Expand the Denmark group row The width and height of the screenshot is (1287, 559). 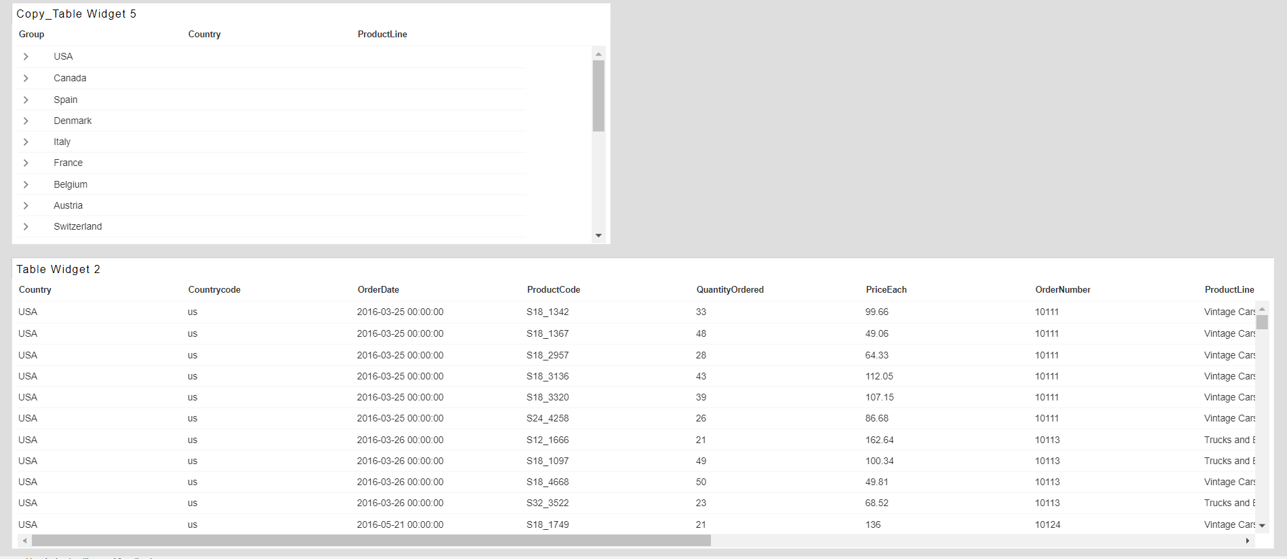(x=26, y=121)
